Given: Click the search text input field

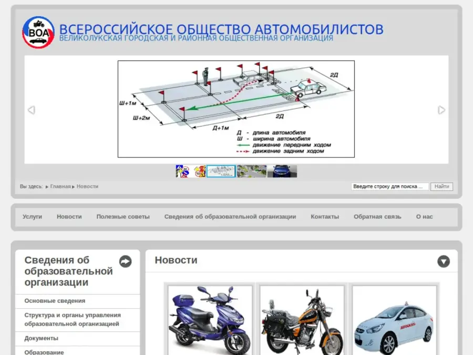Looking at the screenshot, I should pos(390,187).
